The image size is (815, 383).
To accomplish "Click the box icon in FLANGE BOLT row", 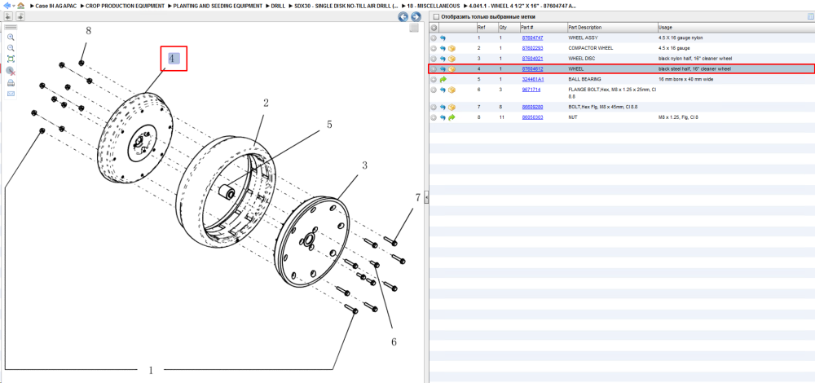I will tap(452, 90).
